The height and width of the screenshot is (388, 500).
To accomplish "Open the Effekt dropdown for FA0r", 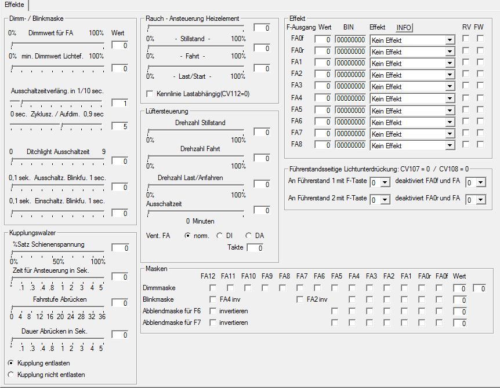I will [450, 52].
